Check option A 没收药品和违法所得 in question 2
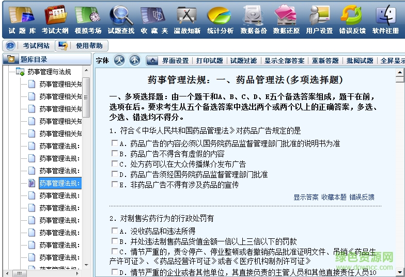This screenshot has height=277, width=405. [x=115, y=230]
